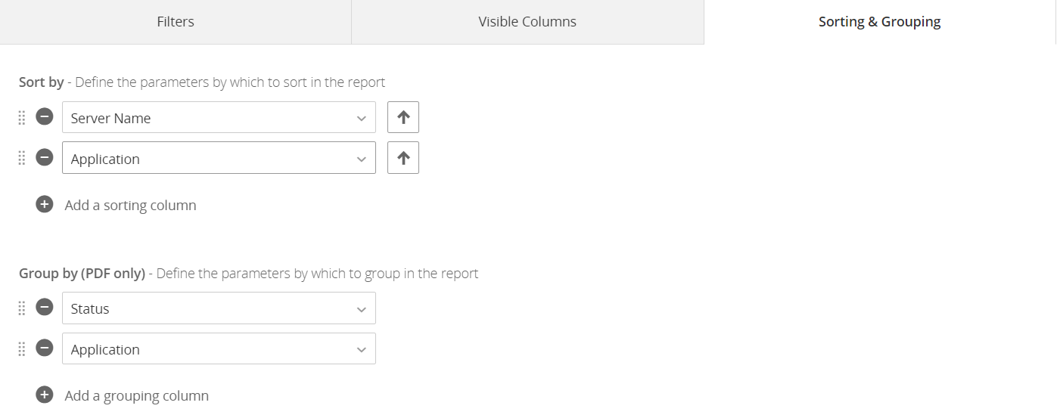Toggle sort direction for Application sort

click(403, 159)
